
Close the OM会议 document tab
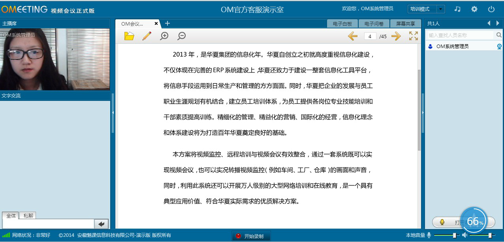click(x=156, y=24)
